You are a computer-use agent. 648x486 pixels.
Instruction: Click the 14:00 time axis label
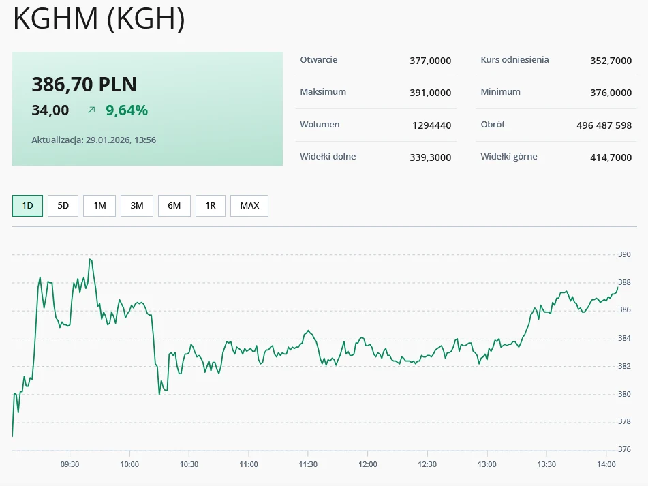click(606, 464)
